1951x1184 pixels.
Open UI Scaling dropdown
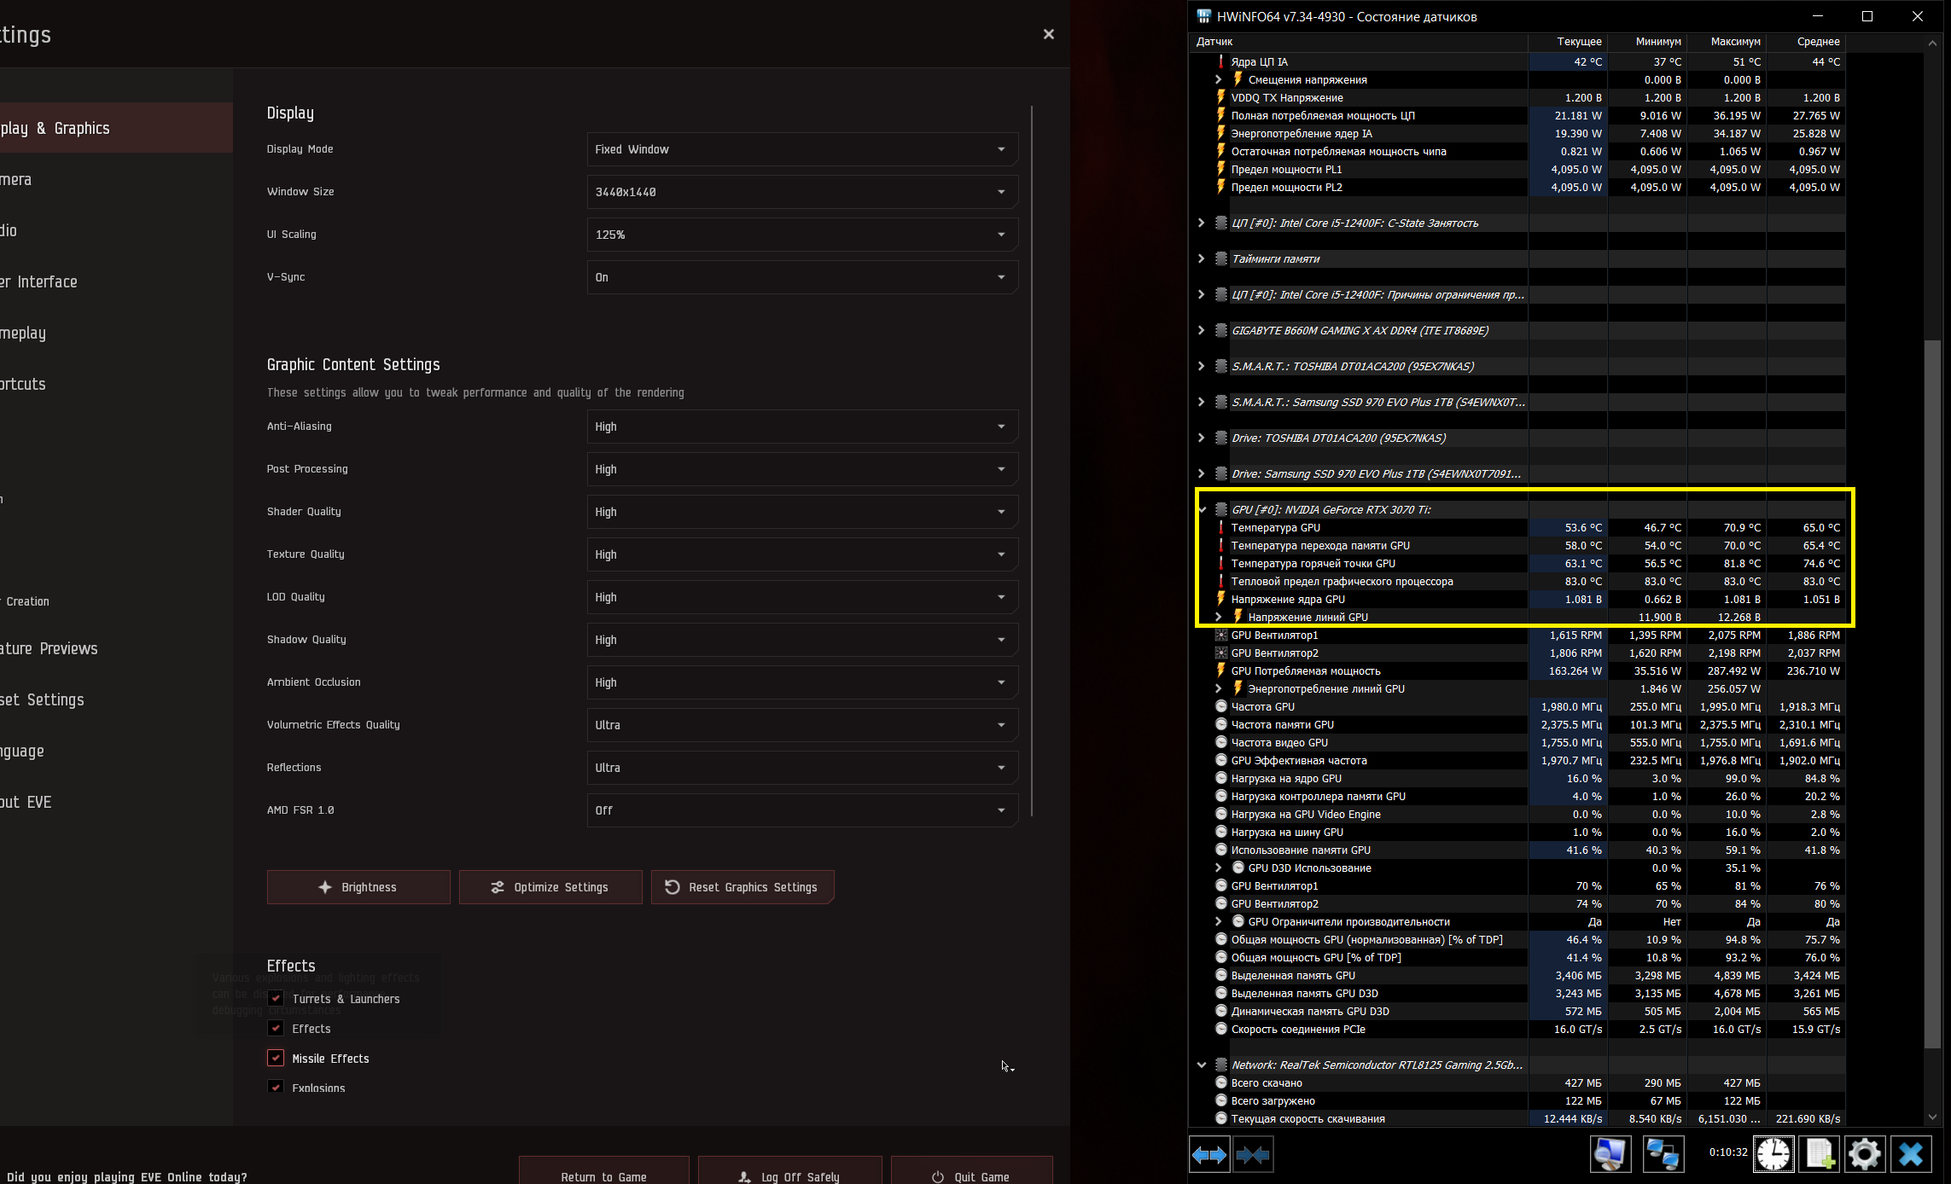pos(802,235)
